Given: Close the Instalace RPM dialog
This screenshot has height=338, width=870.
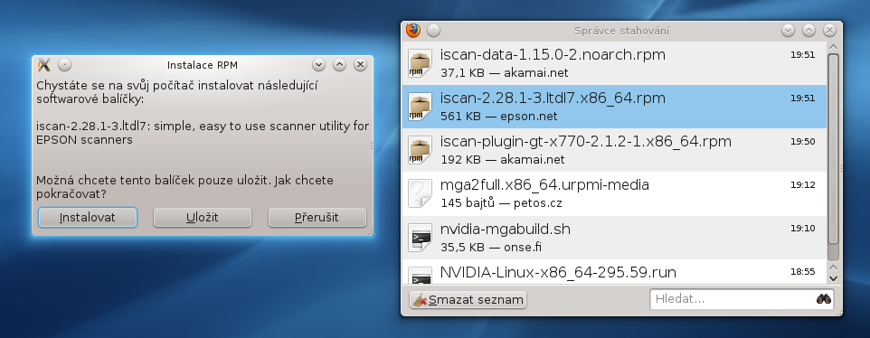Looking at the screenshot, I should [360, 65].
